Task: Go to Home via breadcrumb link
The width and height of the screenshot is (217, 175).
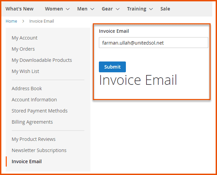Action: [x=11, y=21]
